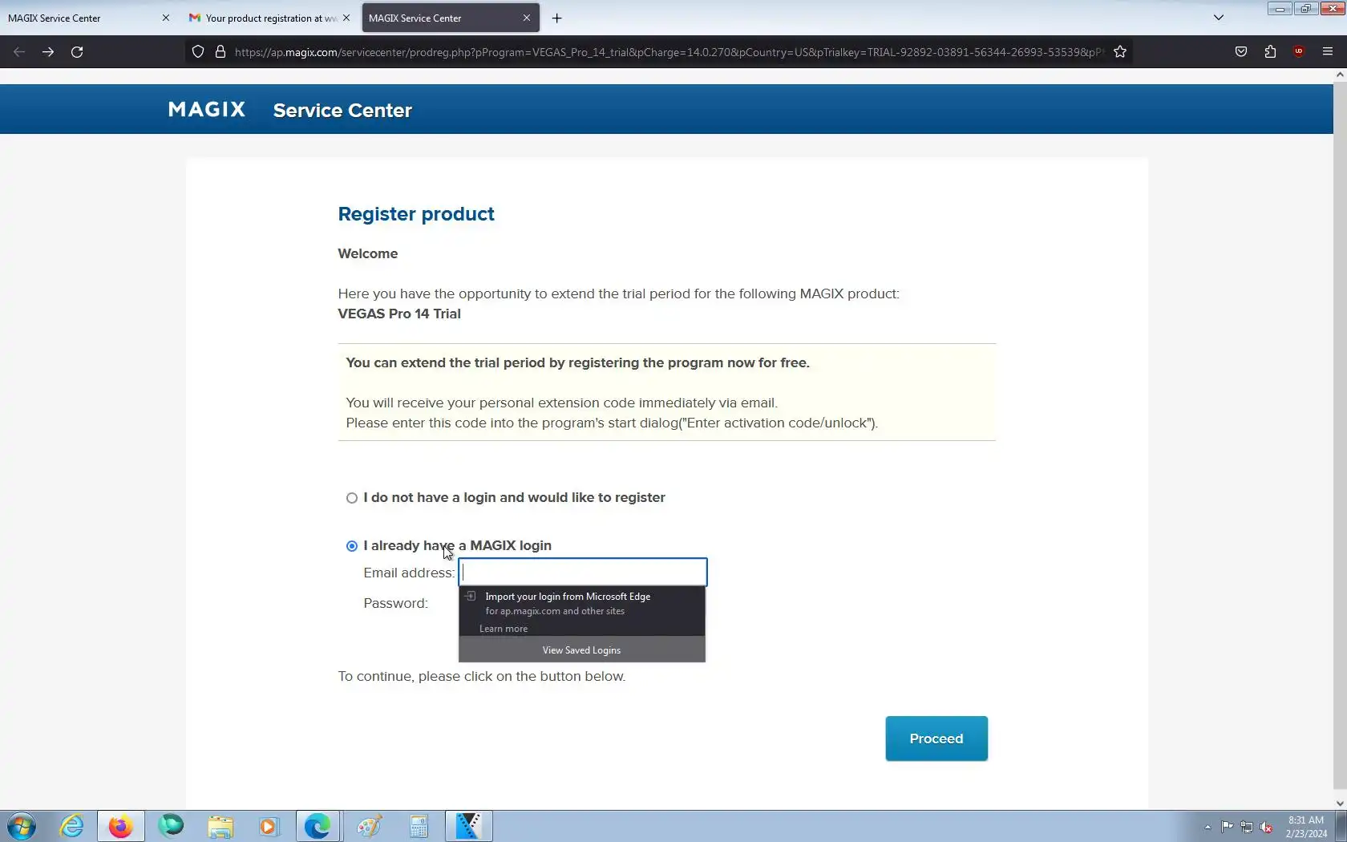Viewport: 1347px width, 842px height.
Task: Click the scrollbar down arrow
Action: coord(1340,803)
